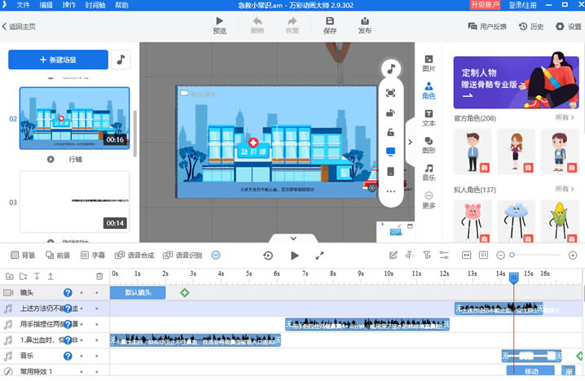
Task: Click the 撤销 undo icon
Action: (x=257, y=21)
